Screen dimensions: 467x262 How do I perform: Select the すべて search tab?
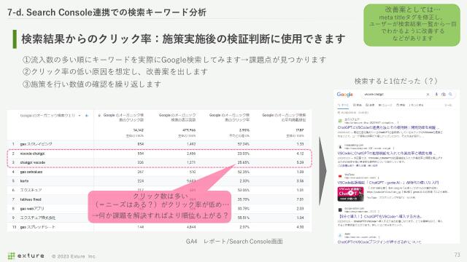pyautogui.click(x=343, y=105)
